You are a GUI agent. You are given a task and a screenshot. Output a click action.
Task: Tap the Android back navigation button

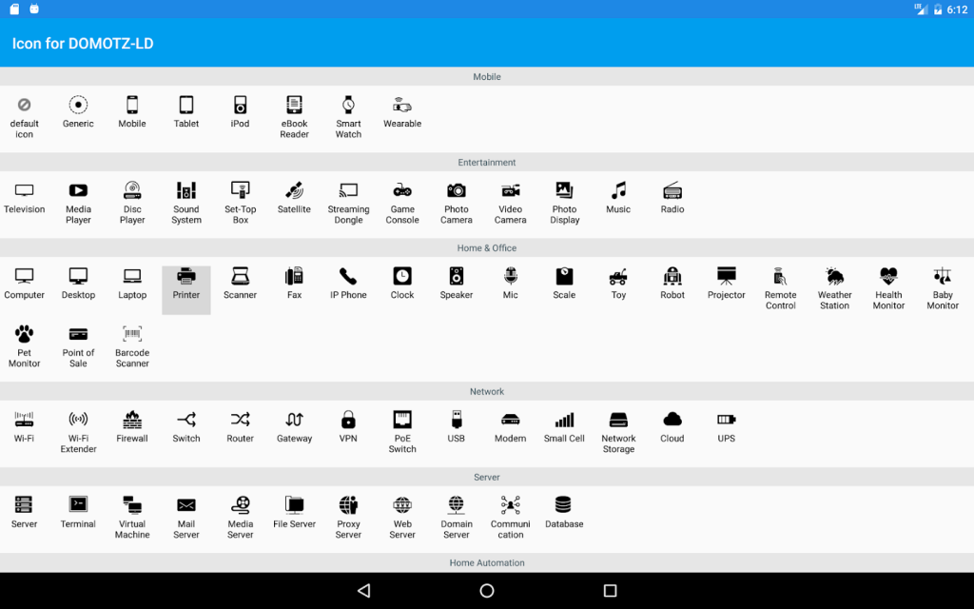(x=364, y=590)
